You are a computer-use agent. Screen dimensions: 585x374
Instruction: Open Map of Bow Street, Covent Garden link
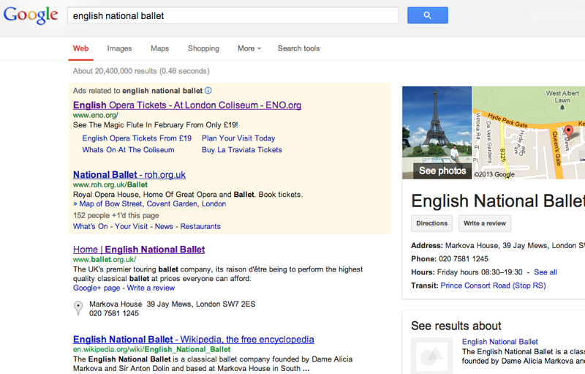tap(153, 203)
